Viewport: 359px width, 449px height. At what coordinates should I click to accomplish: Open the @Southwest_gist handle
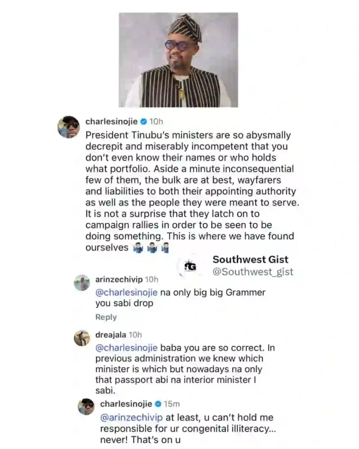[x=253, y=272]
